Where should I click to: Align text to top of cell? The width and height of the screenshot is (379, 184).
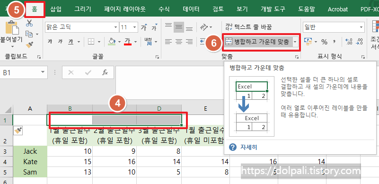pos(168,25)
